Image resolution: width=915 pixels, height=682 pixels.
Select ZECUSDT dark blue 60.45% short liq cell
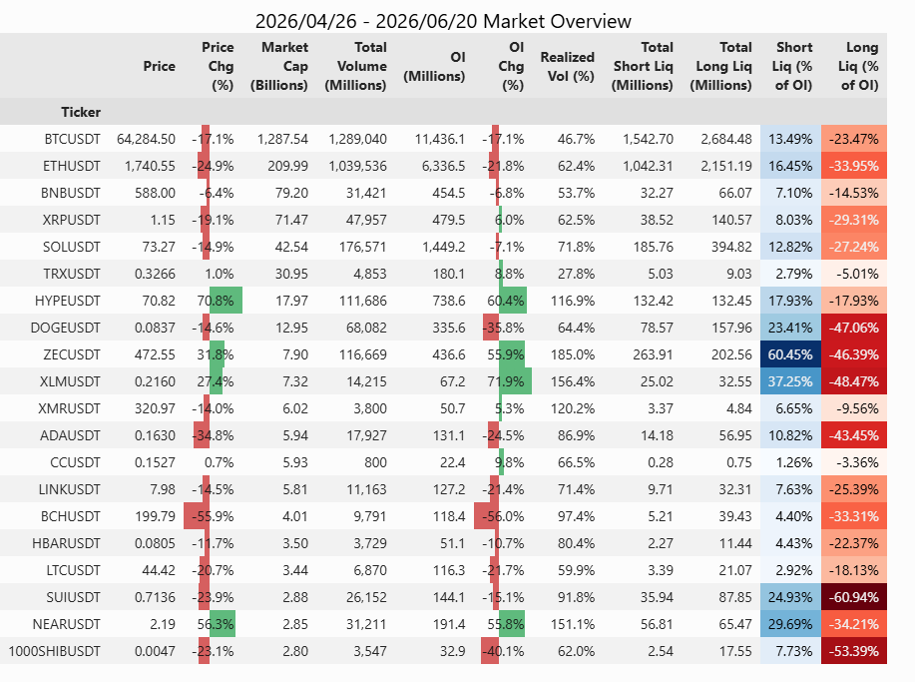[x=790, y=354]
